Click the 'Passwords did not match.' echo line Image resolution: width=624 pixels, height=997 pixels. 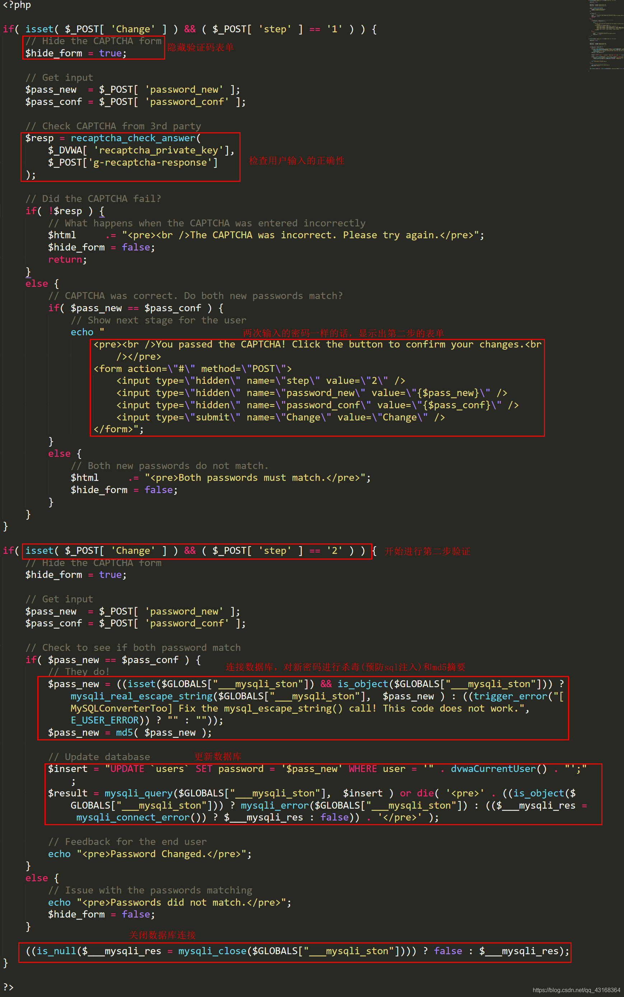coord(169,902)
